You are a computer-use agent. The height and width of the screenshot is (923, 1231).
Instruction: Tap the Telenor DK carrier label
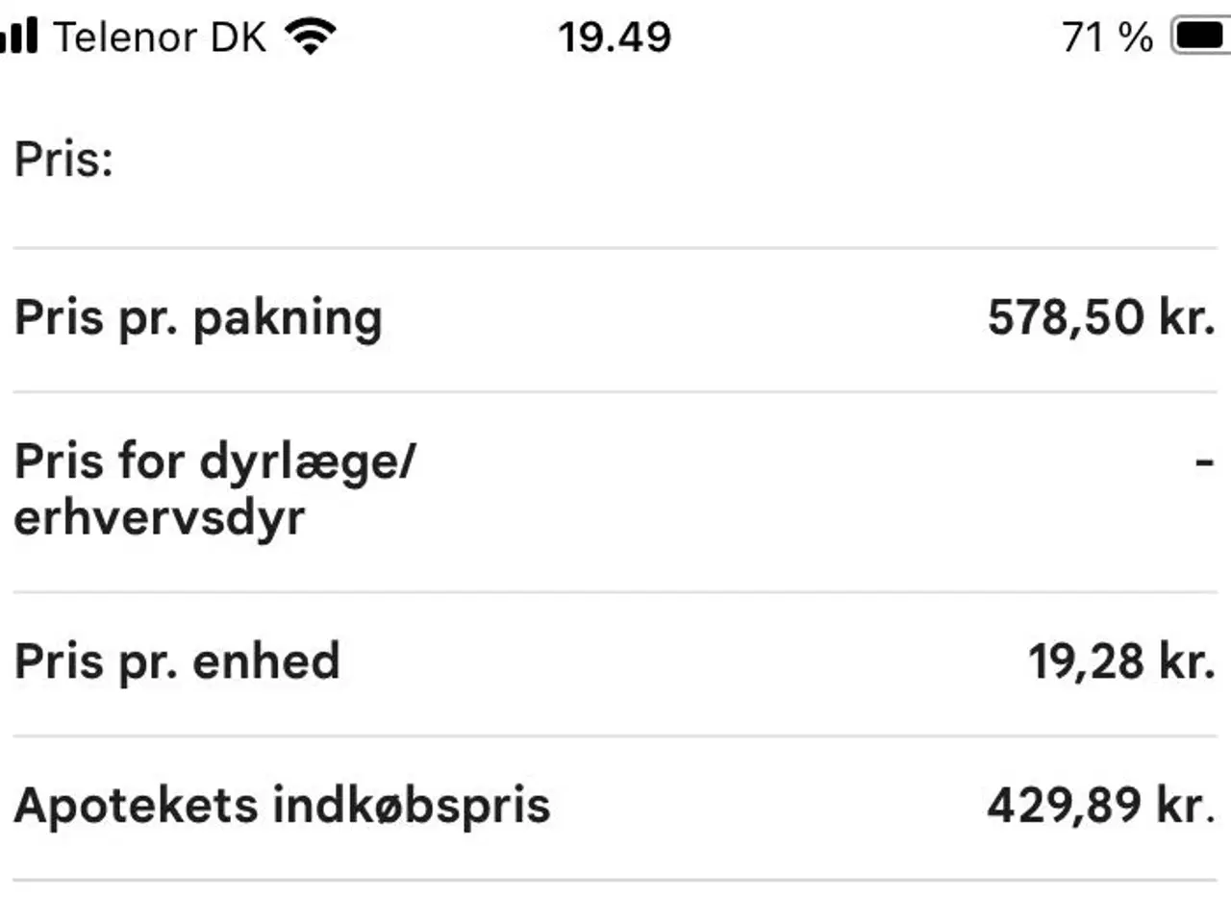pyautogui.click(x=160, y=37)
